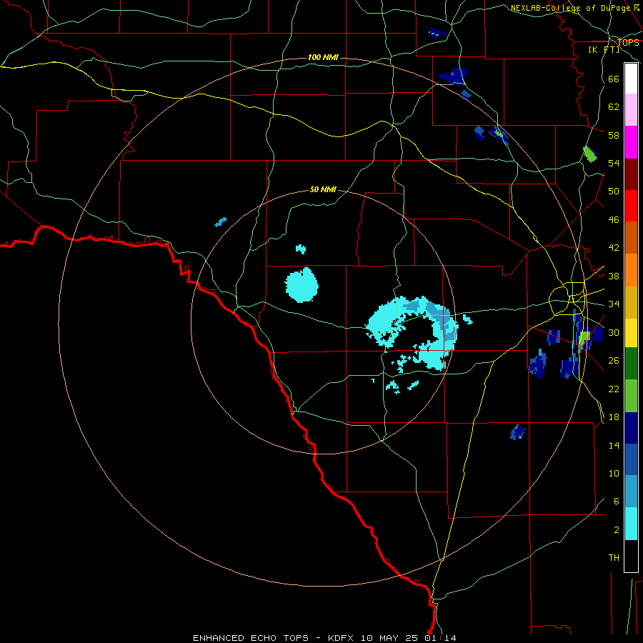Click the 38 legend value

click(614, 276)
